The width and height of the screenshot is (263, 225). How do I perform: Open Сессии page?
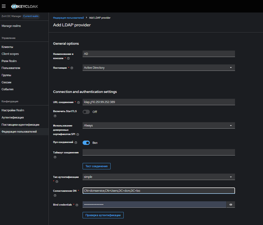(x=7, y=82)
